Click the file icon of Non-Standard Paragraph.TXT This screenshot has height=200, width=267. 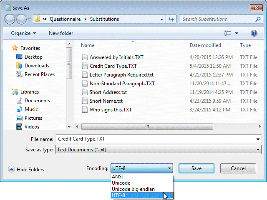[x=85, y=83]
